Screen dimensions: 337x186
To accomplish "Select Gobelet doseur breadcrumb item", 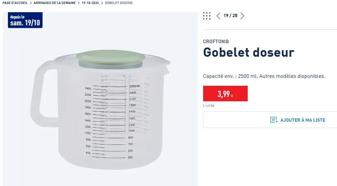I will pyautogui.click(x=119, y=3).
